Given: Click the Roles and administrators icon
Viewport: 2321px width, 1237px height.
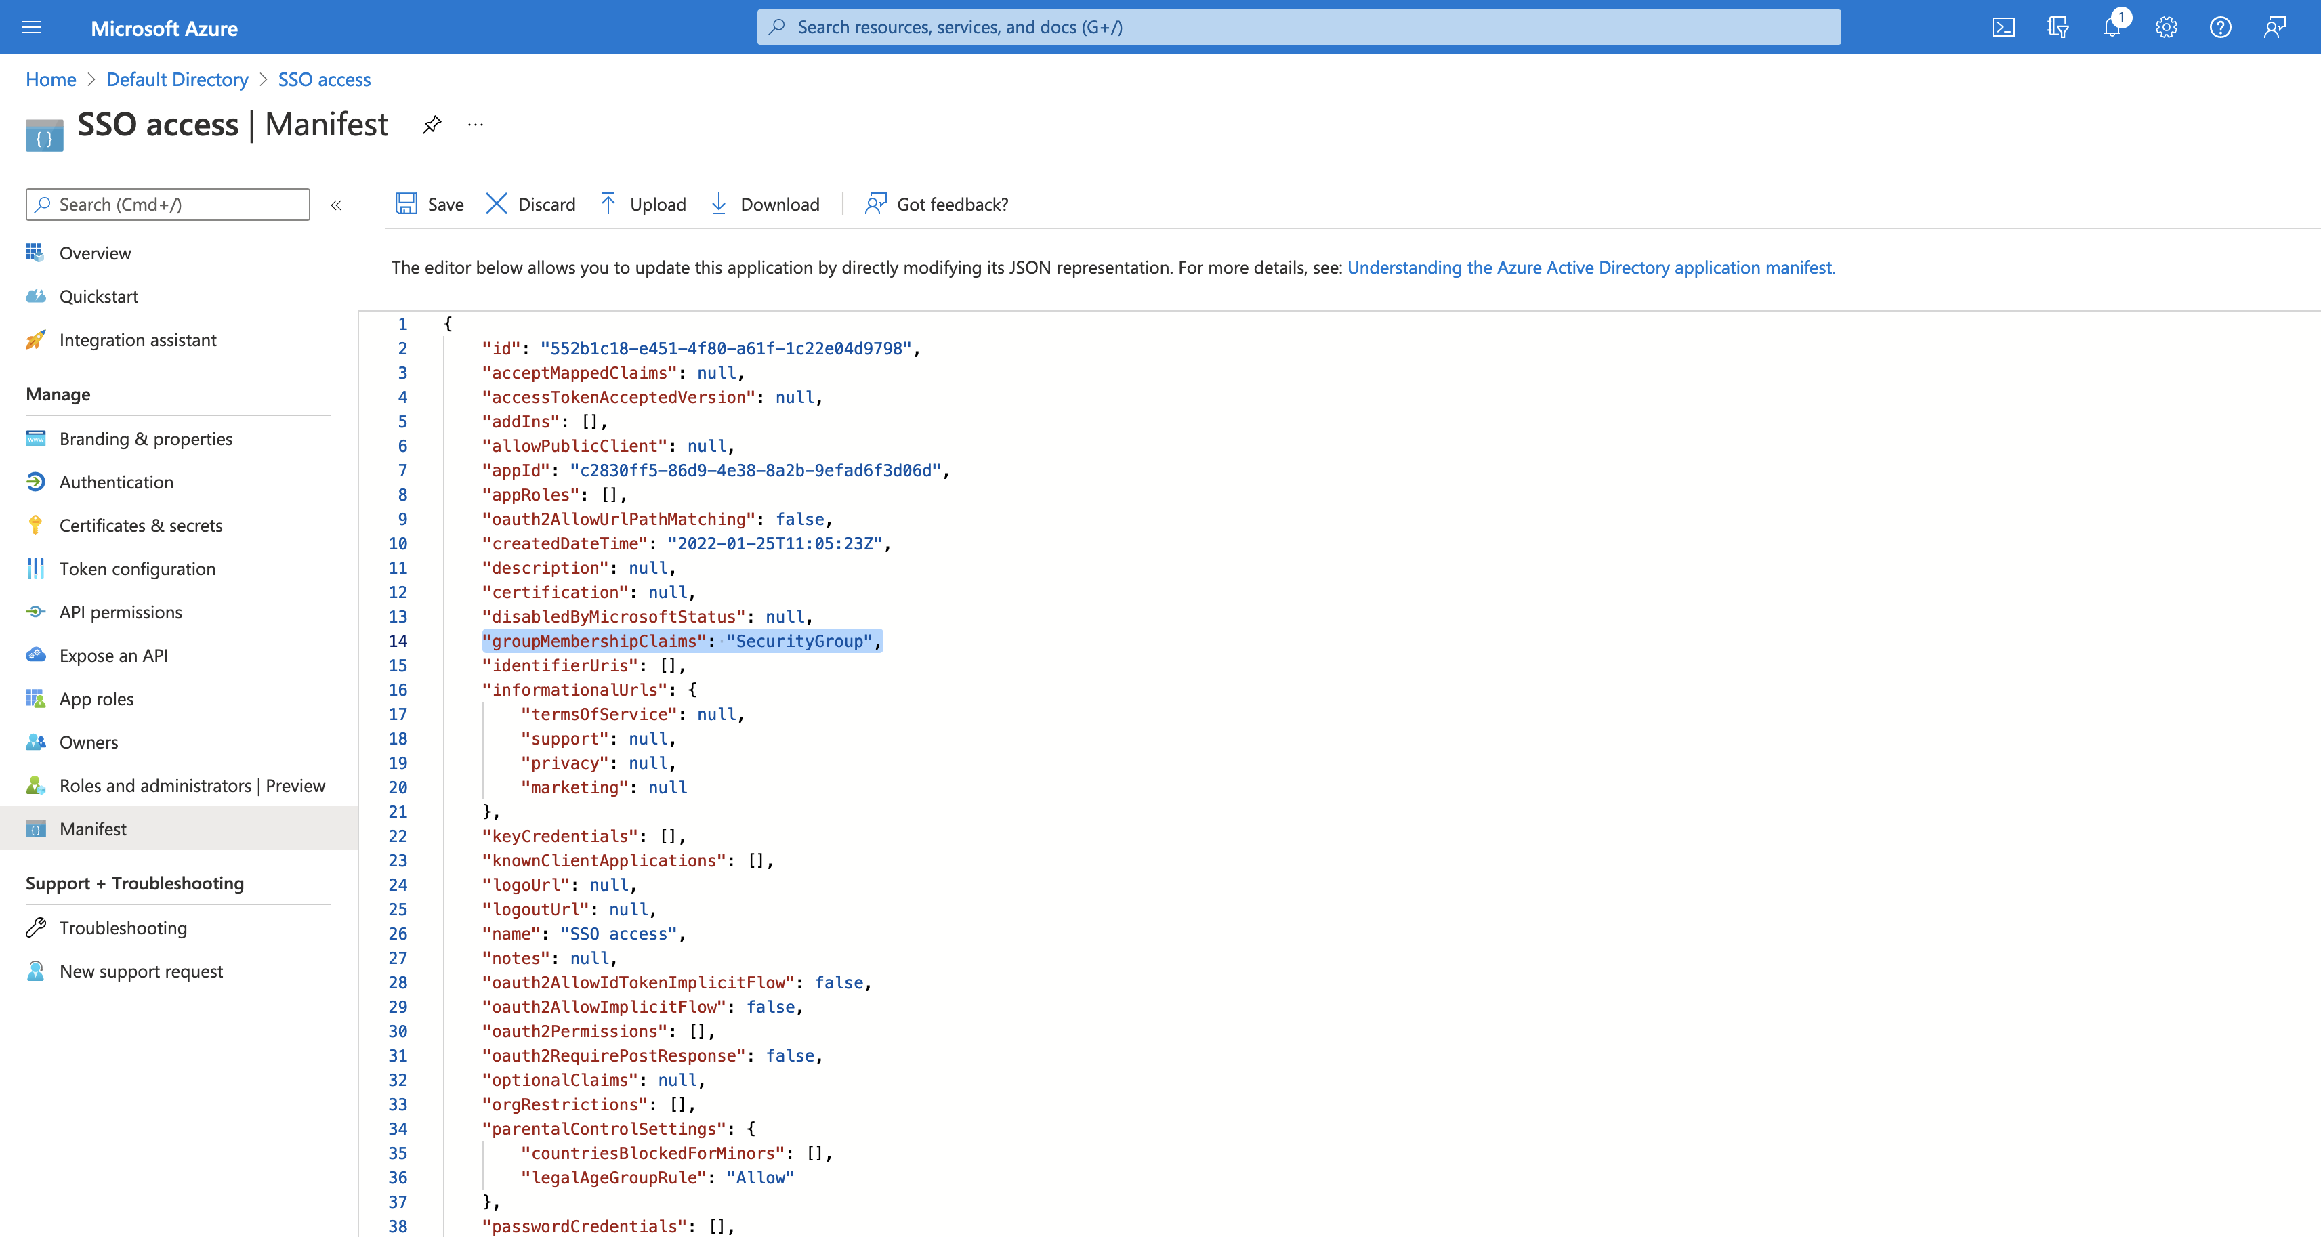Looking at the screenshot, I should click(x=35, y=784).
